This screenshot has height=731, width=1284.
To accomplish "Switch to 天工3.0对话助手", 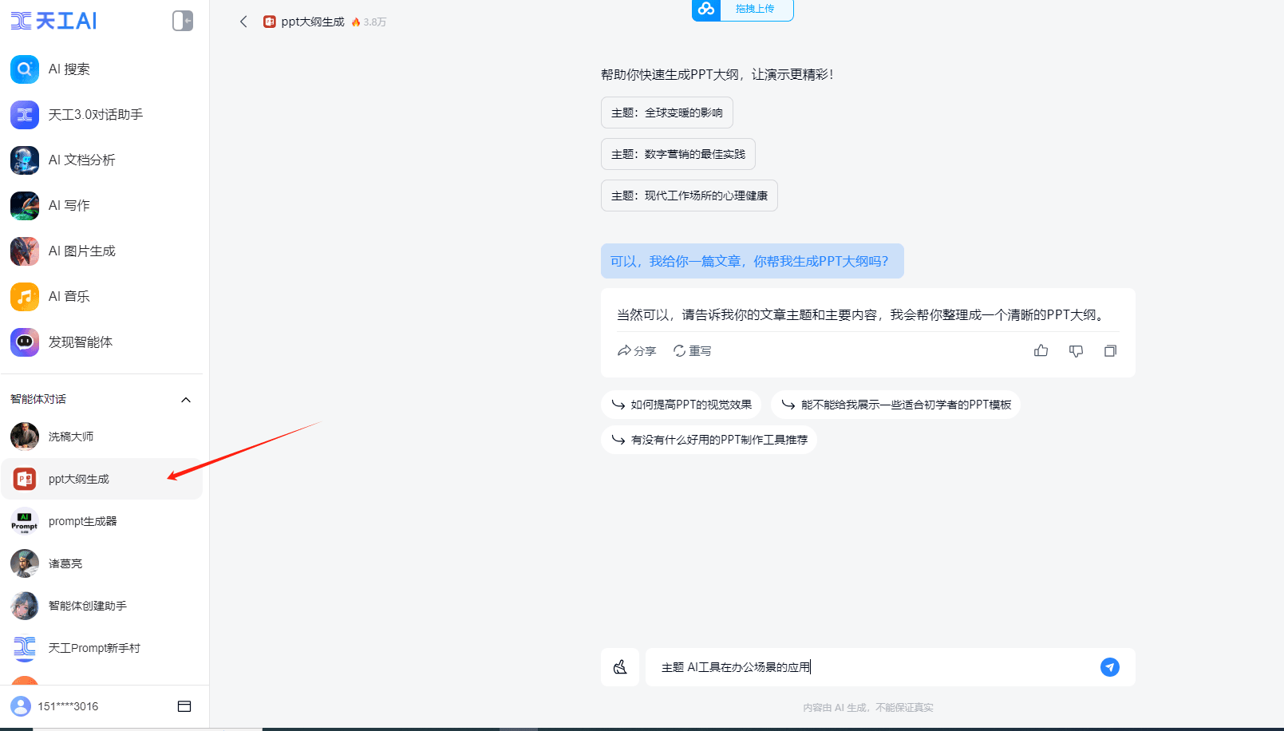I will [94, 114].
